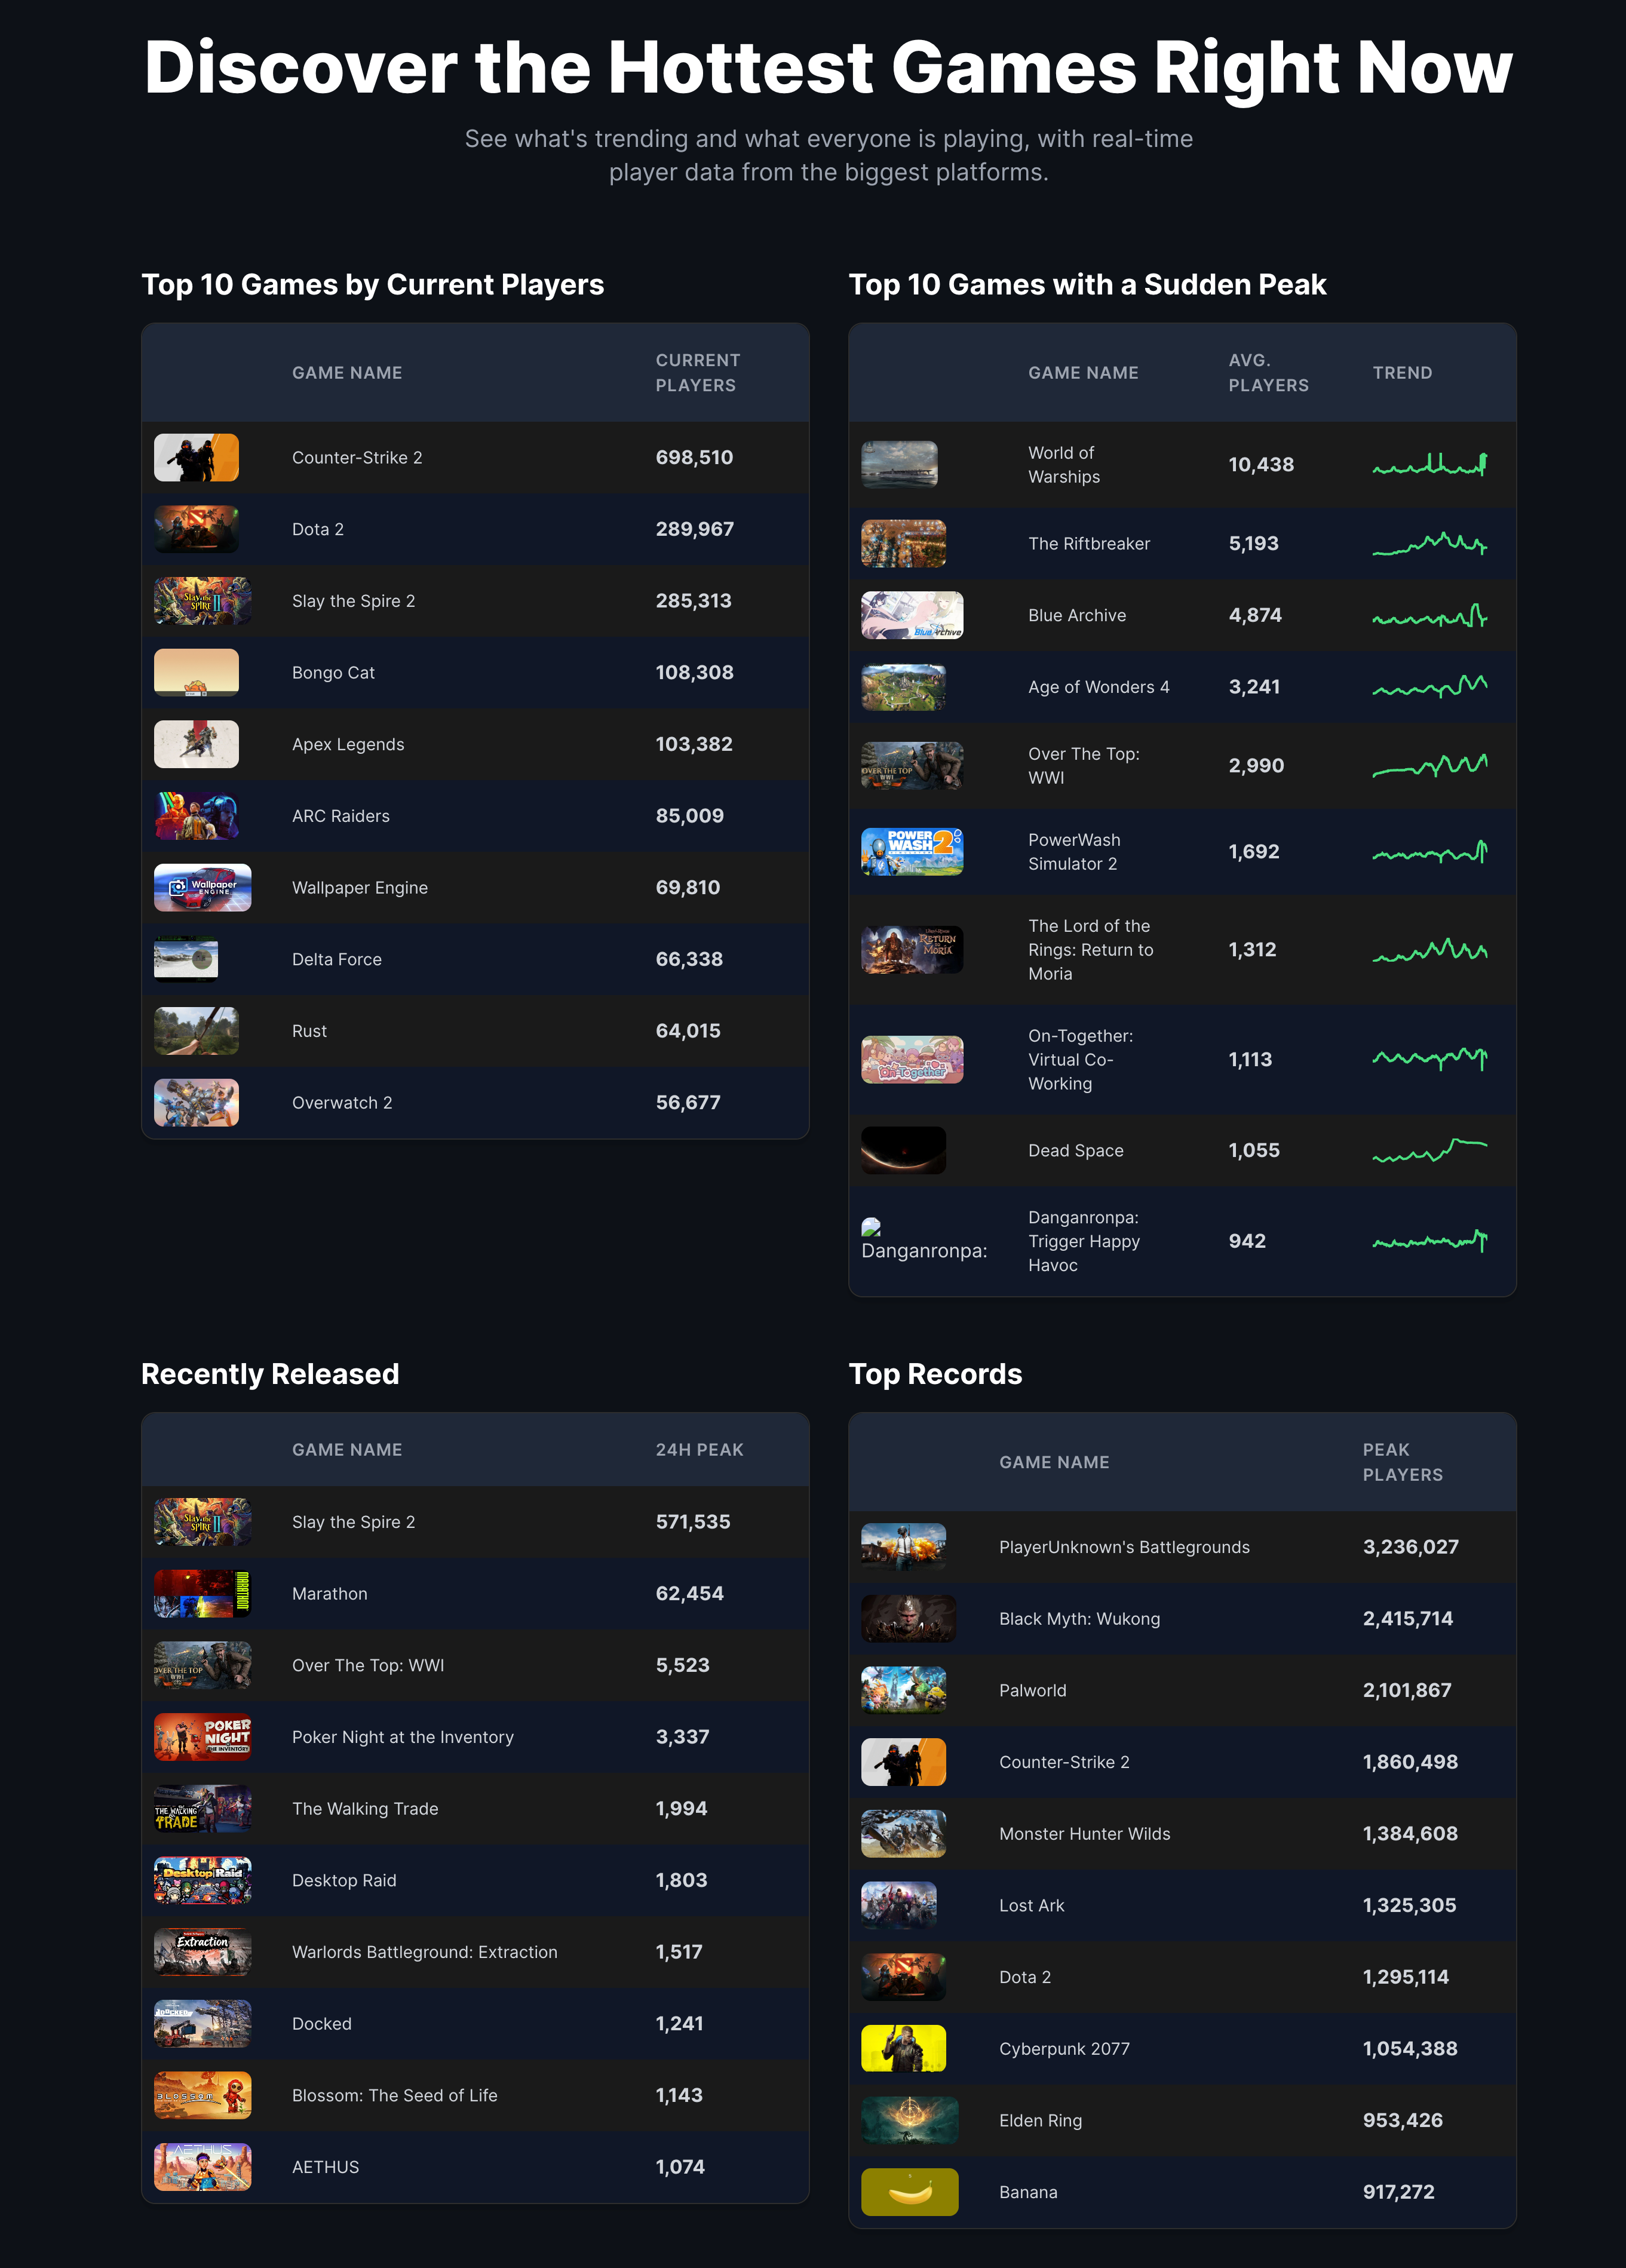Select the Marathon game thumbnail
1626x2268 pixels.
click(202, 1594)
